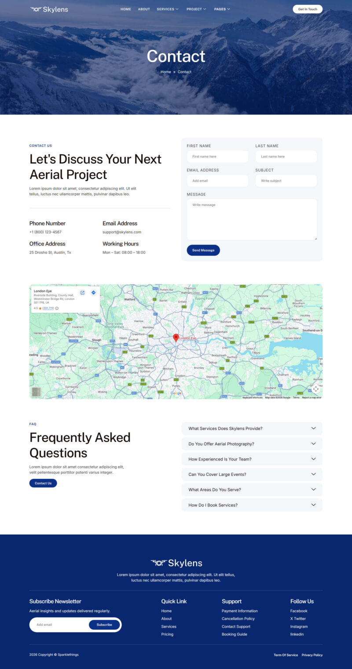Open Facebook link under Follow Us
The width and height of the screenshot is (352, 669).
pos(299,611)
